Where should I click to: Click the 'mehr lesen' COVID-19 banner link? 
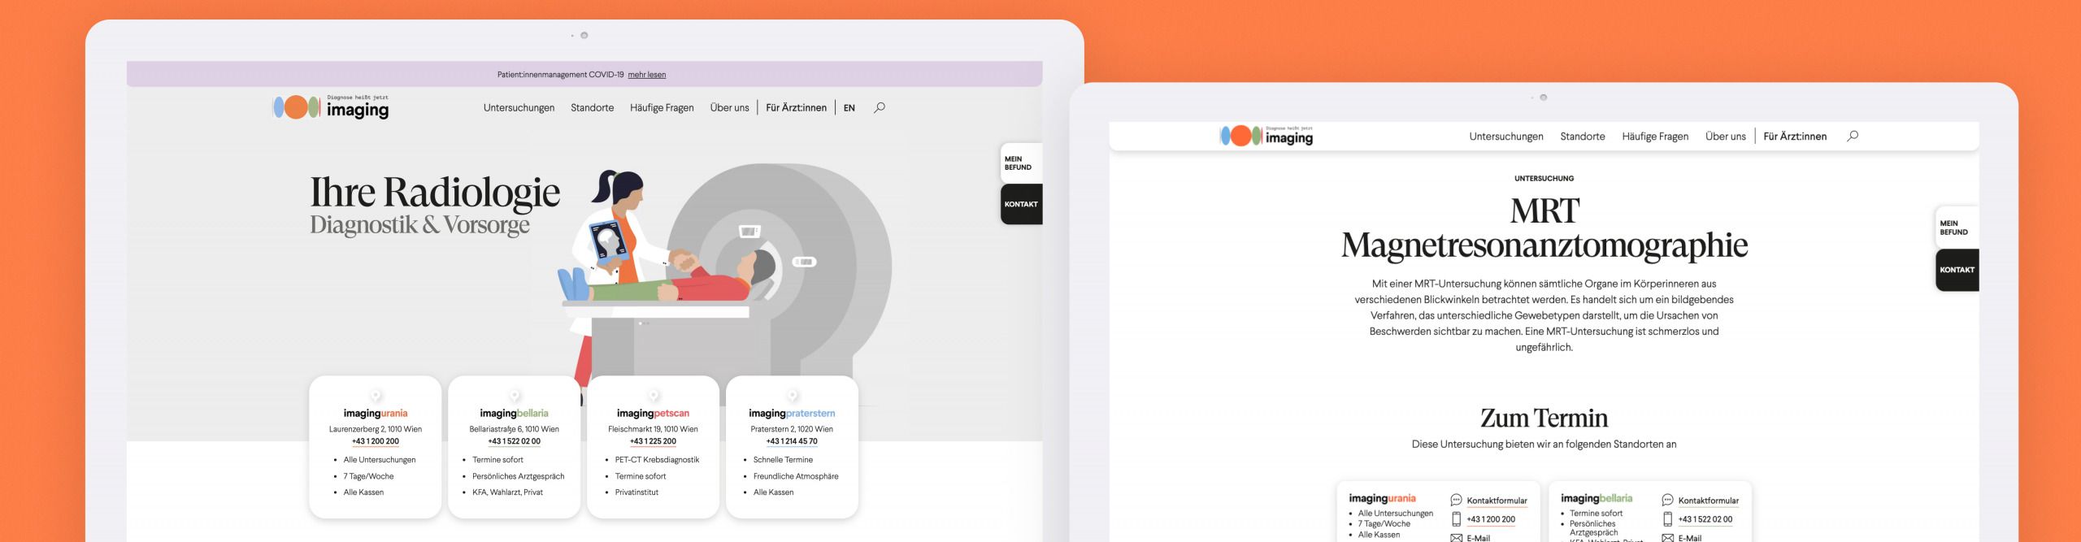coord(646,75)
